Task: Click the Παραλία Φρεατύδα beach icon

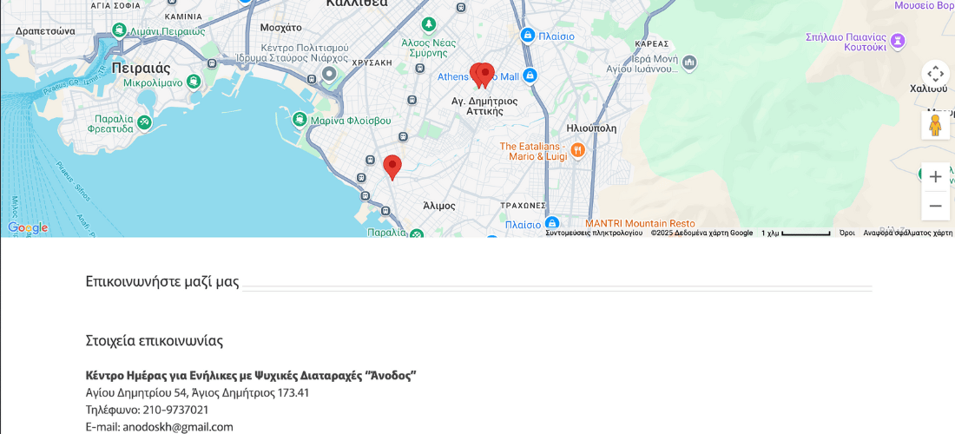Action: point(144,122)
